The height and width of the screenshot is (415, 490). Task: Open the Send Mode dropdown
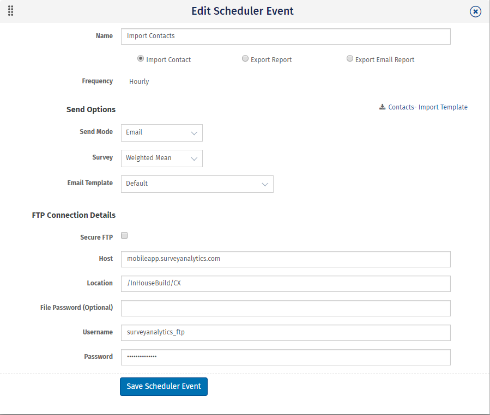[x=161, y=132]
